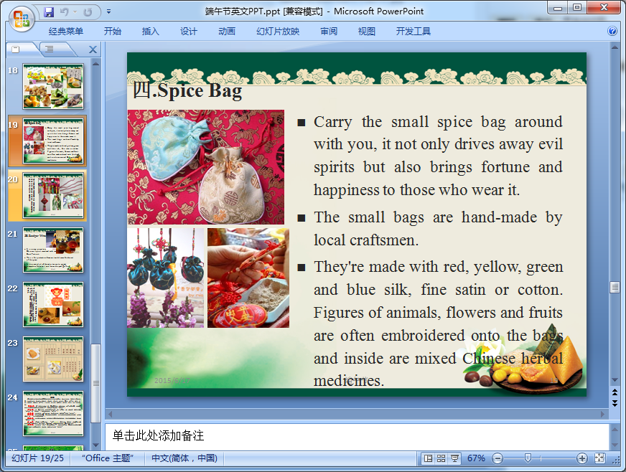Click the language indicator 中文(简体，中国)
626x472 pixels.
[x=184, y=458]
